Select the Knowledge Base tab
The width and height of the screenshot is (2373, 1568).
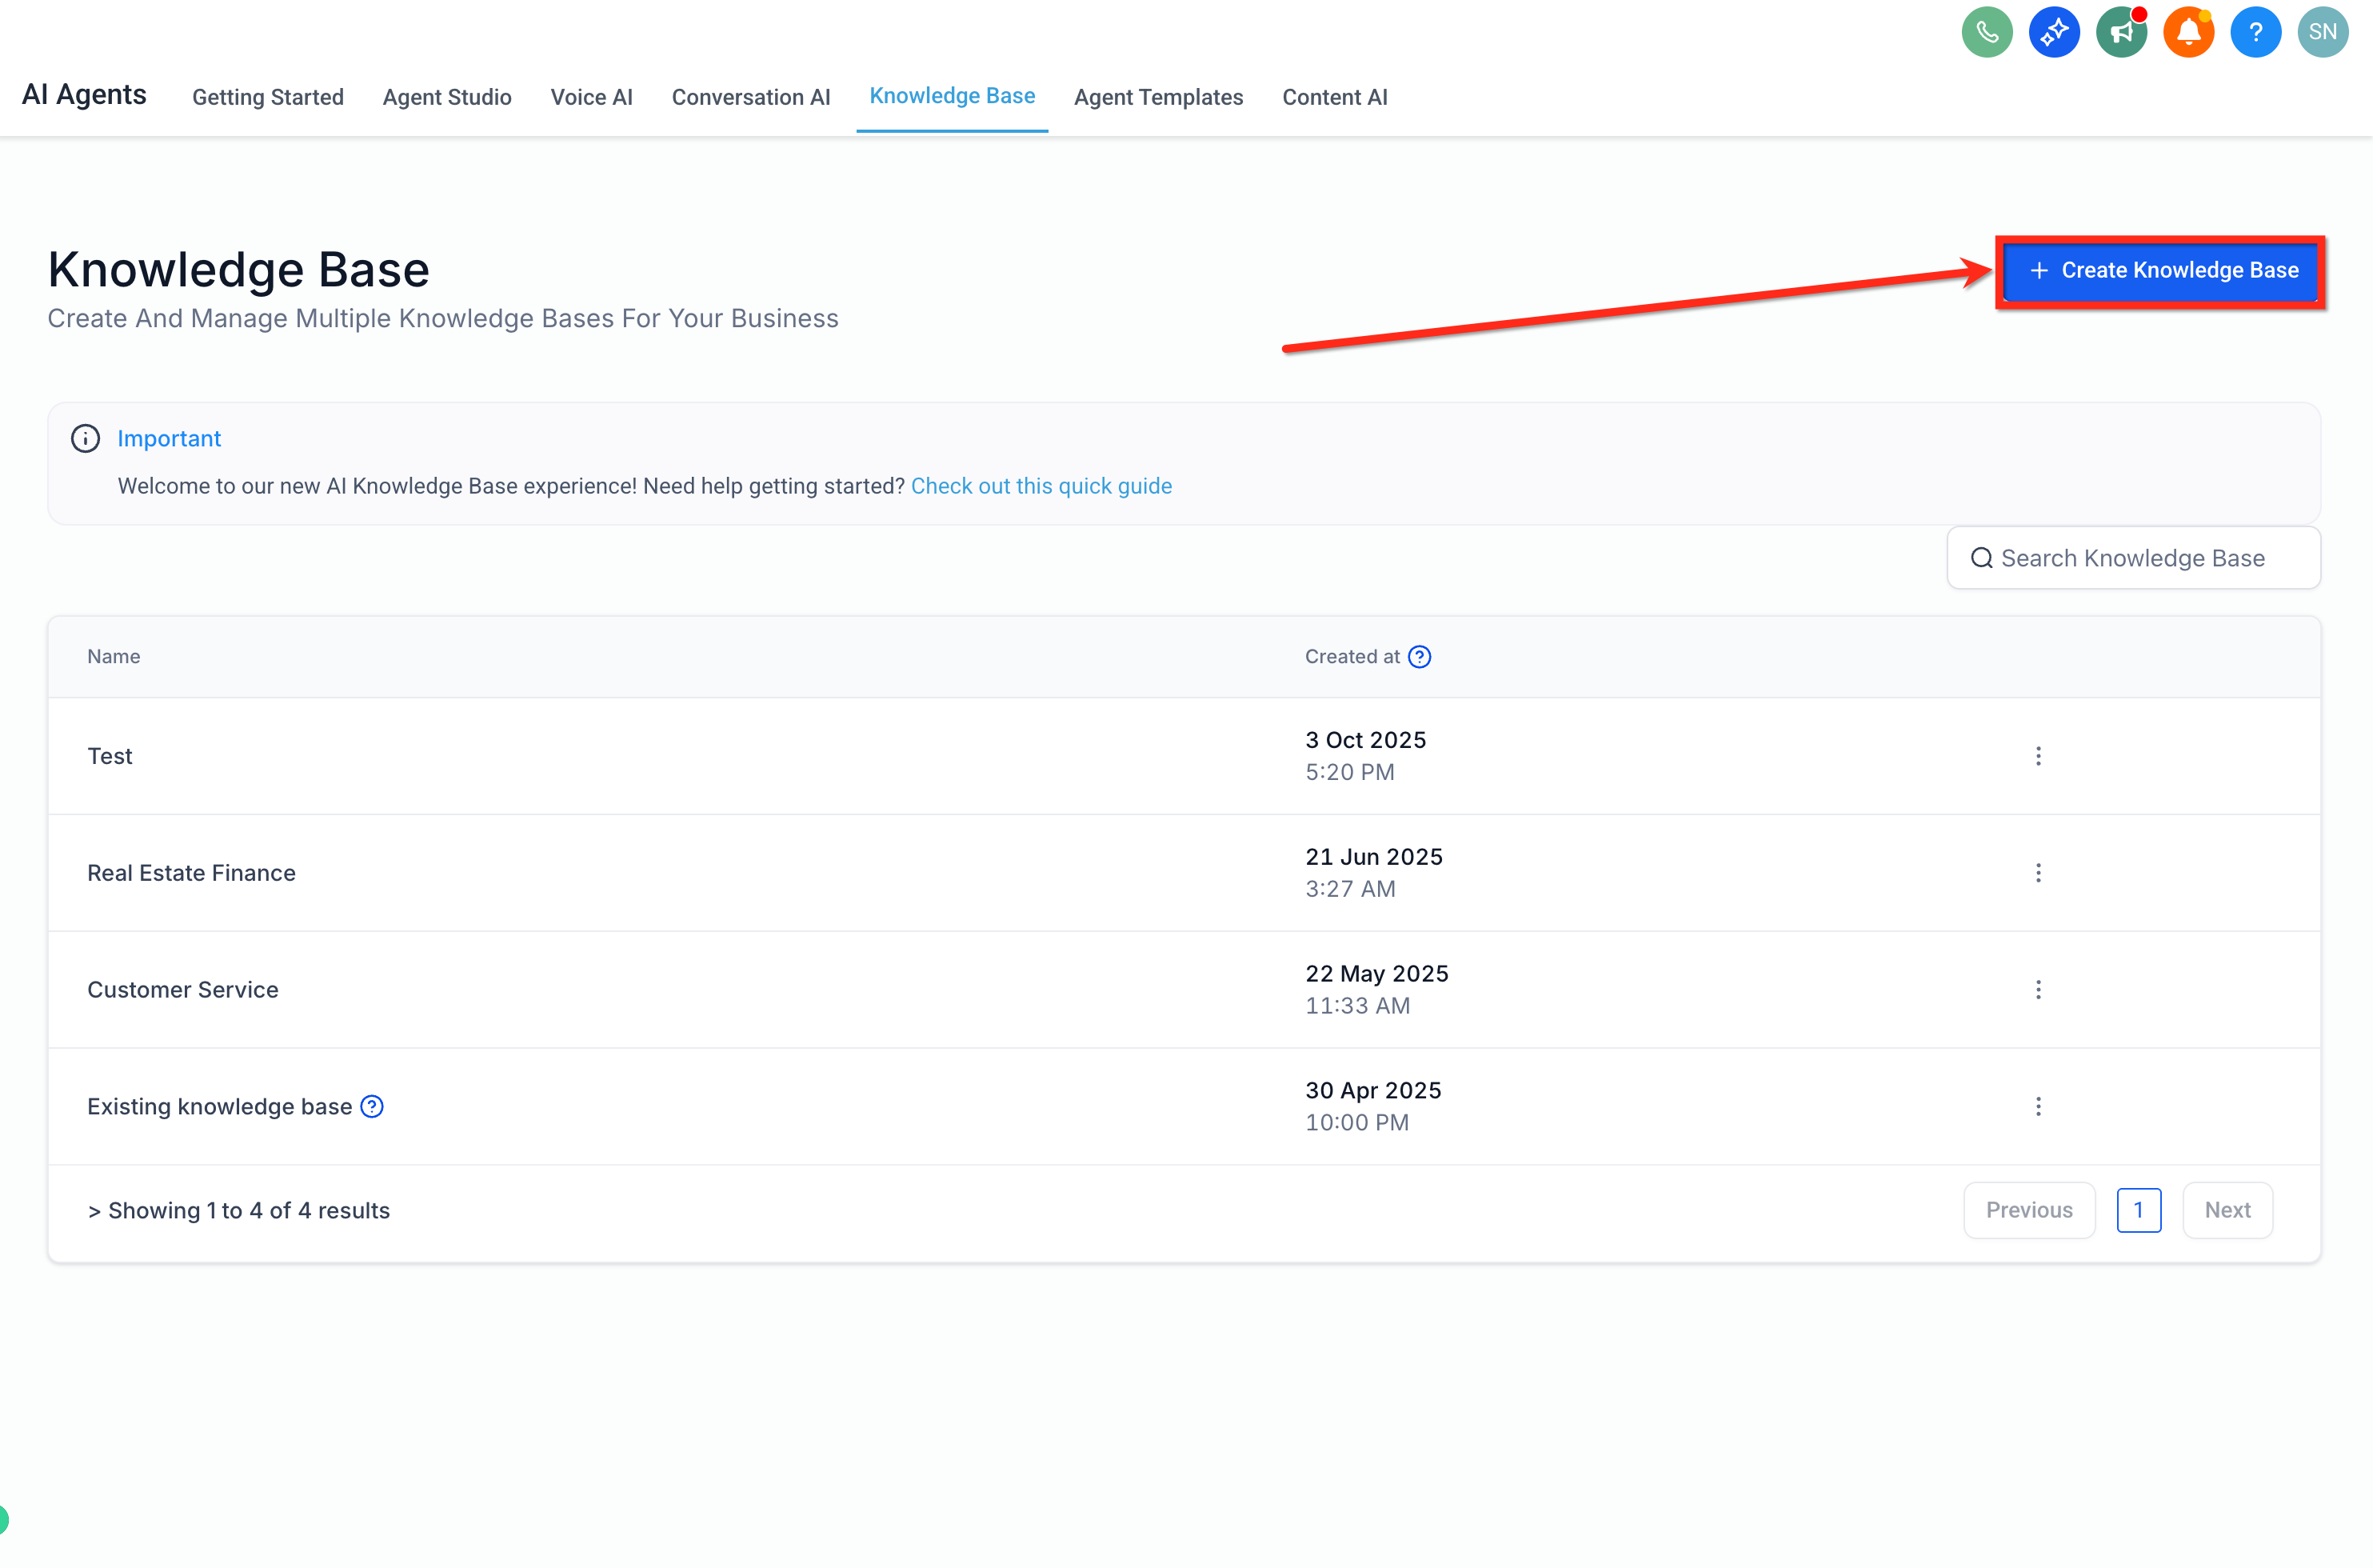[952, 96]
